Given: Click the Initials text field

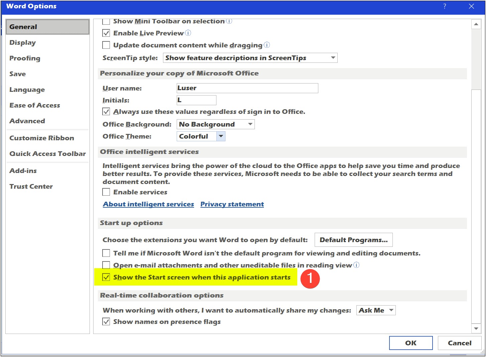Looking at the screenshot, I should click(196, 100).
